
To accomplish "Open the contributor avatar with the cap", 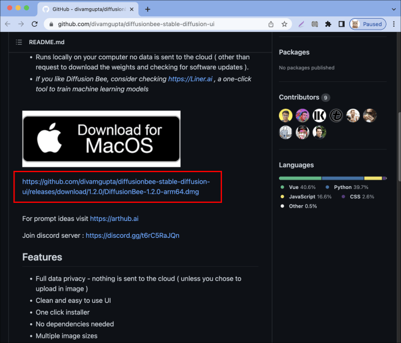I will pos(303,132).
